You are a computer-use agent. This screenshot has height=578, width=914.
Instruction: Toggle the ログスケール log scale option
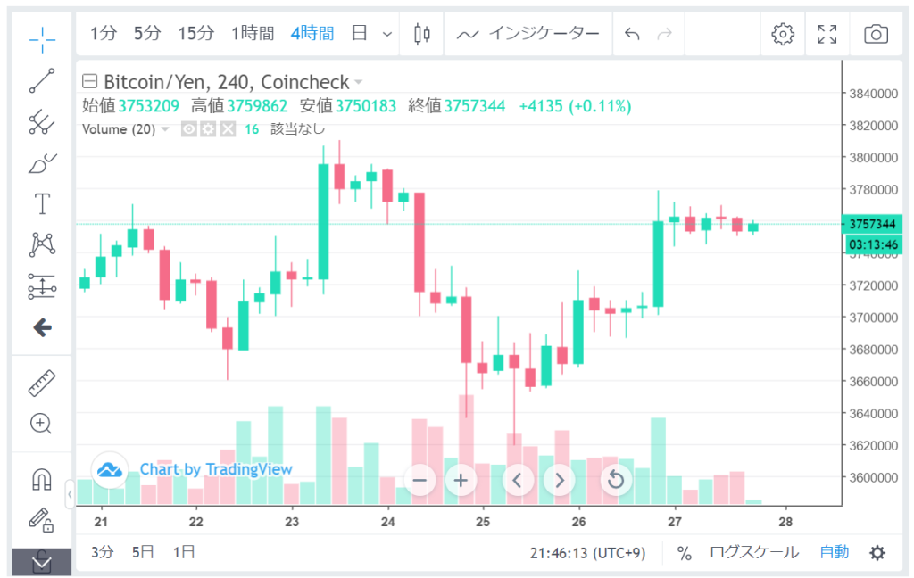point(754,552)
